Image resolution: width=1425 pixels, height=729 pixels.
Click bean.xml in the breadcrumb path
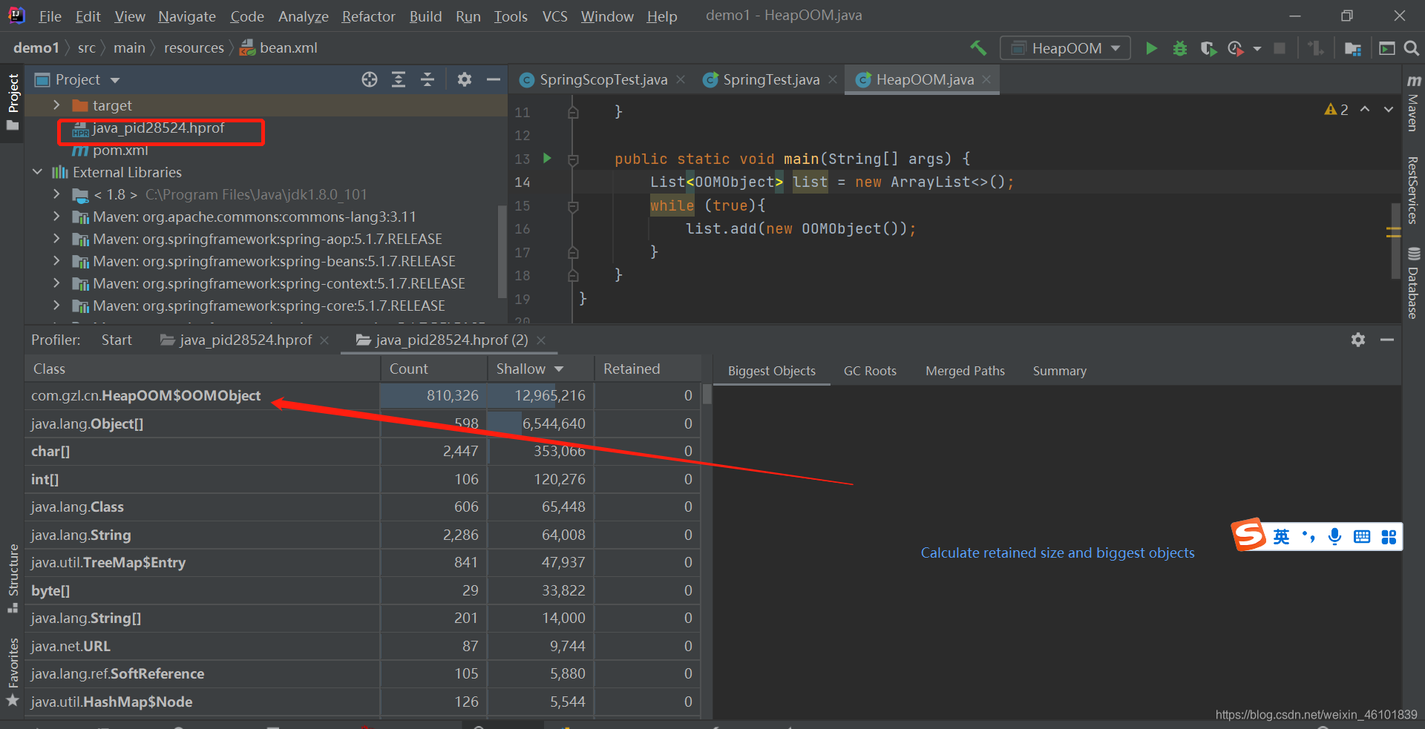tap(279, 48)
